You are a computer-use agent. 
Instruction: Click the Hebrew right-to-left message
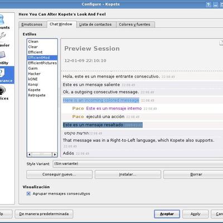click(76, 133)
